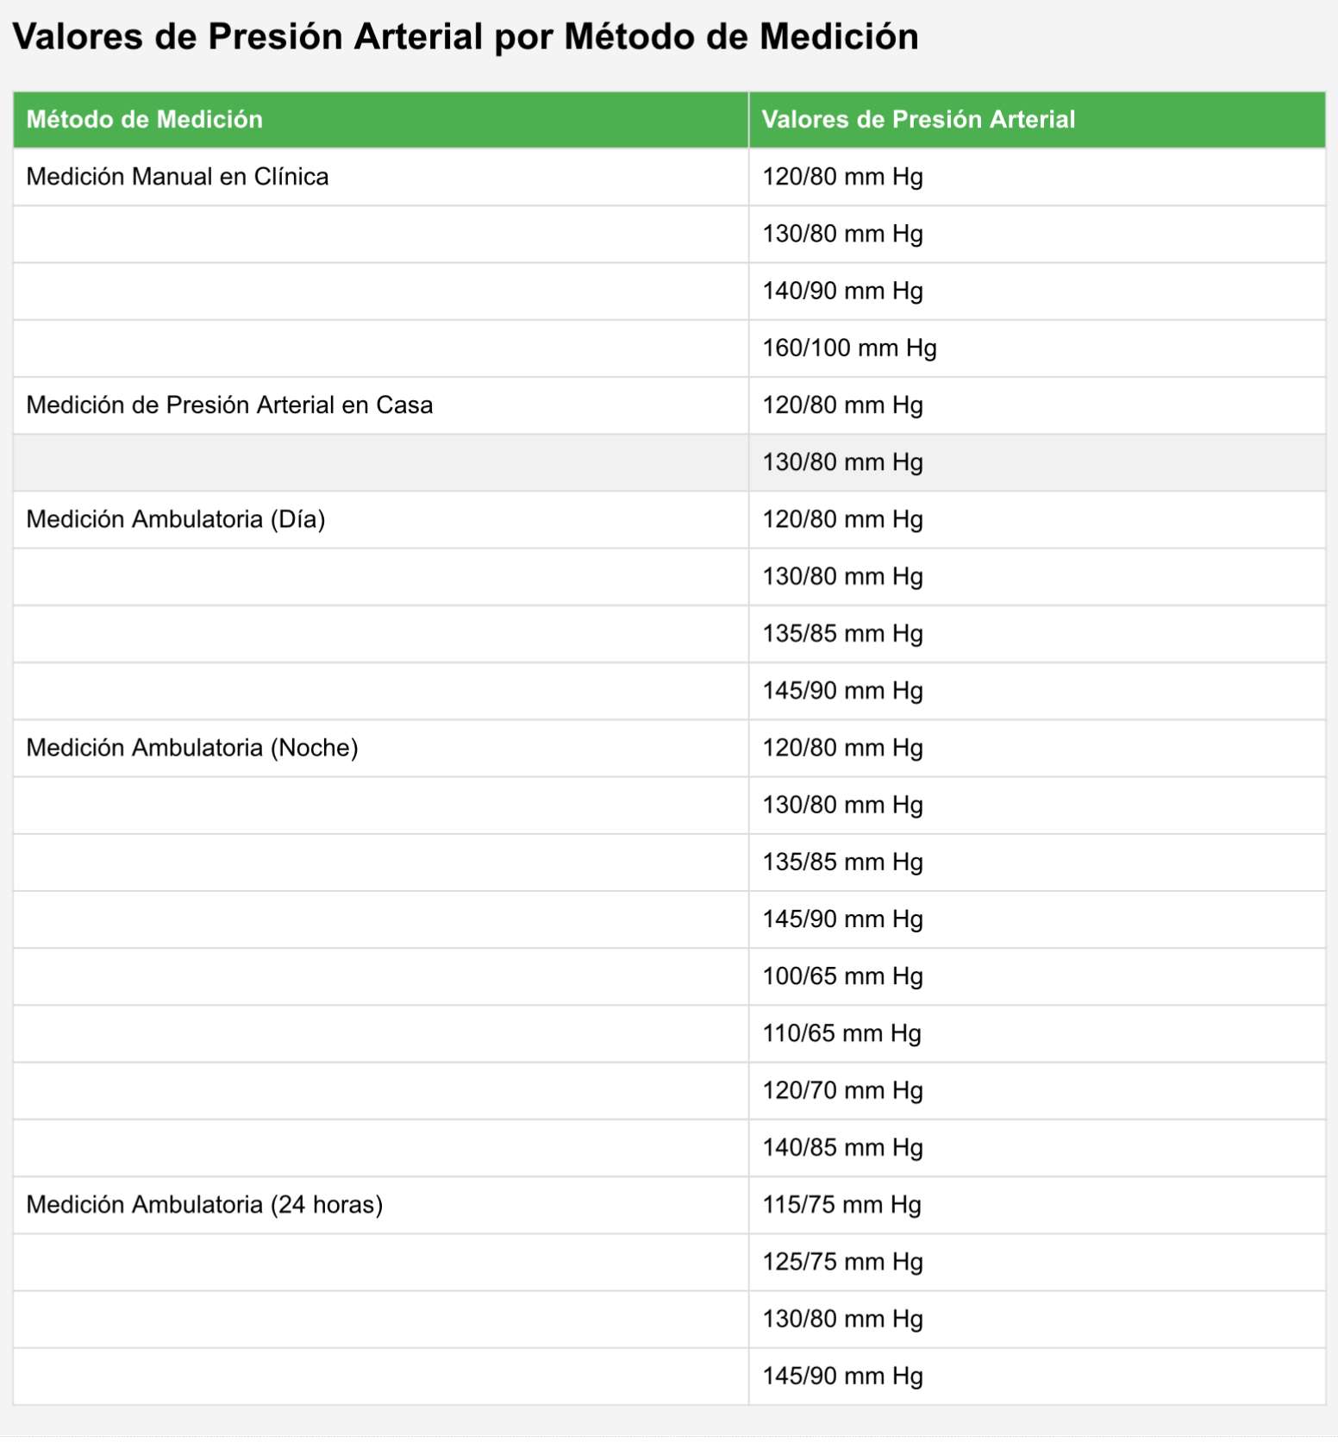Click the Medición Ambulatoria (Noche) row label
The height and width of the screenshot is (1449, 1338).
[192, 748]
